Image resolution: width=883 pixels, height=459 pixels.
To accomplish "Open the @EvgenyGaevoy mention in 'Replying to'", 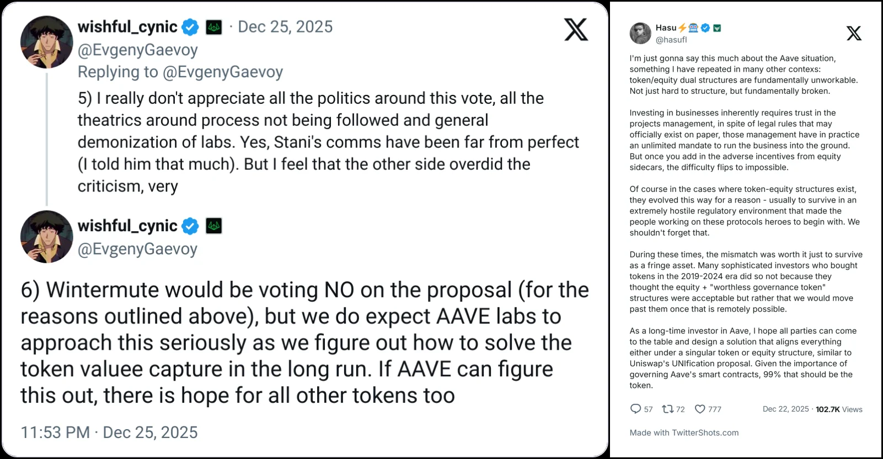I will coord(223,72).
